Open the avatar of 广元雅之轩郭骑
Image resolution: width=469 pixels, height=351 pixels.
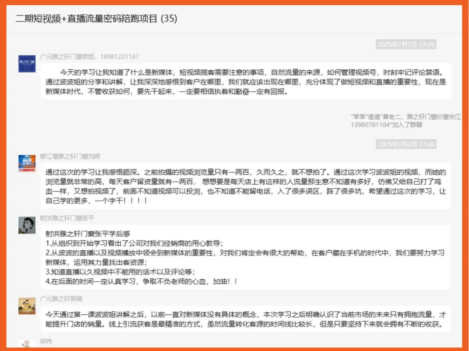click(x=27, y=306)
